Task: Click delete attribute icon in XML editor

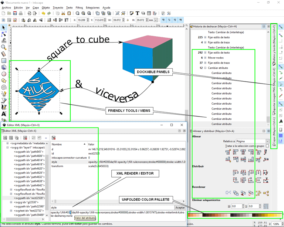Action: point(53,138)
